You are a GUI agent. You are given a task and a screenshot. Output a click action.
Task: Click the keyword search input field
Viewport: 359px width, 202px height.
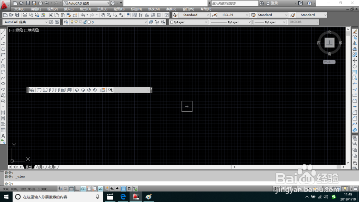click(x=235, y=3)
